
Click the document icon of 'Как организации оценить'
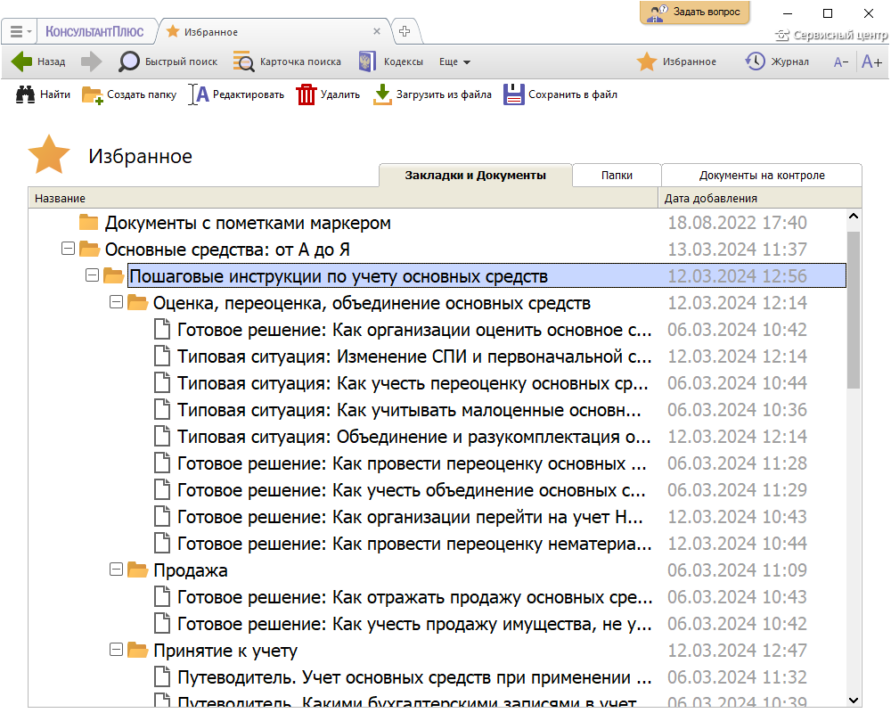coord(162,330)
